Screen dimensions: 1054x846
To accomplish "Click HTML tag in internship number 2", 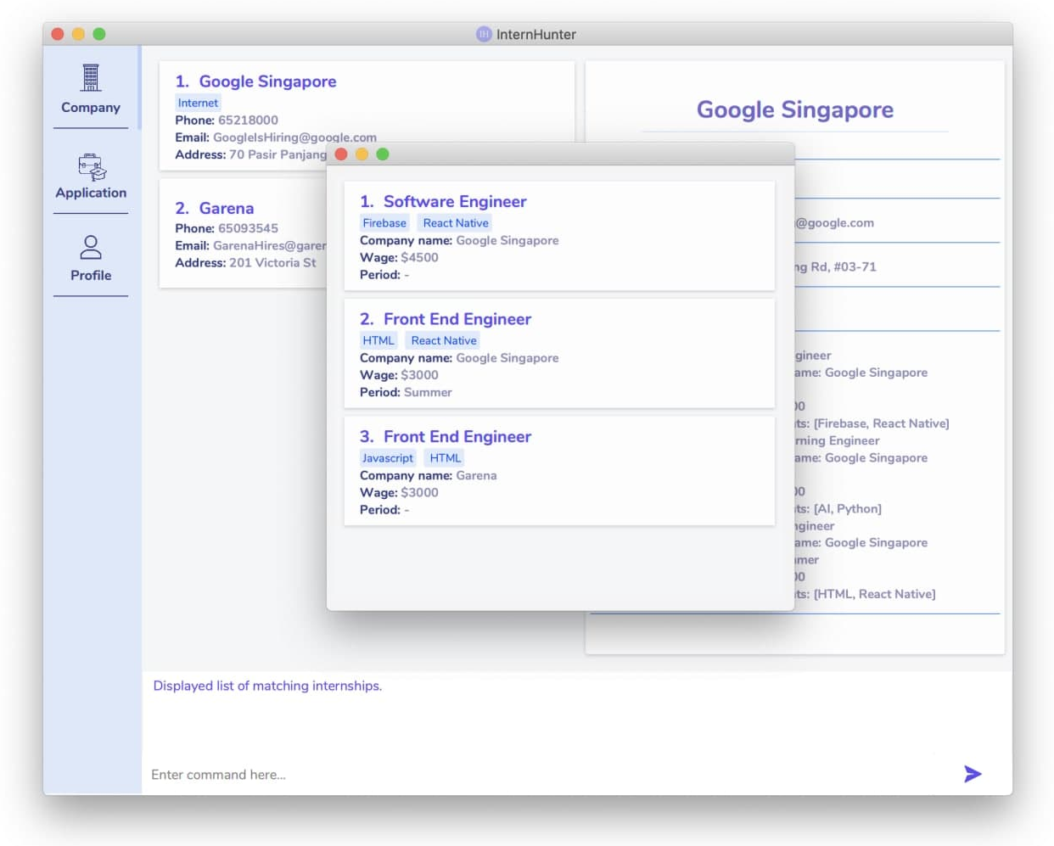I will [x=378, y=340].
